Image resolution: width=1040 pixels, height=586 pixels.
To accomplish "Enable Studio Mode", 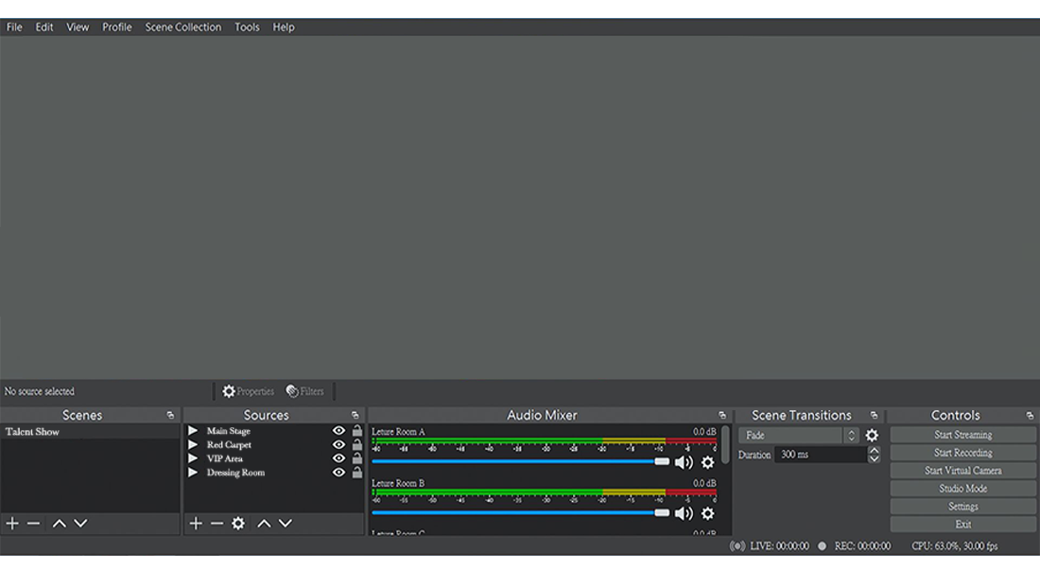I will (x=963, y=489).
